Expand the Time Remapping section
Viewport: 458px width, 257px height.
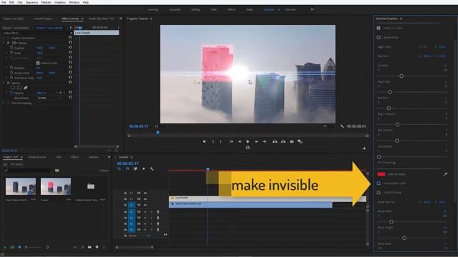[4, 103]
